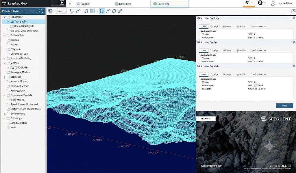This screenshot has width=296, height=173.
Task: Select the slicer plane tool icon
Action: [77, 11]
